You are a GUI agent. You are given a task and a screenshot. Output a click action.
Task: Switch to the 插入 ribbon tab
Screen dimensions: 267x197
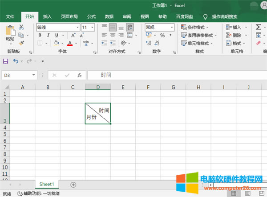pyautogui.click(x=47, y=16)
